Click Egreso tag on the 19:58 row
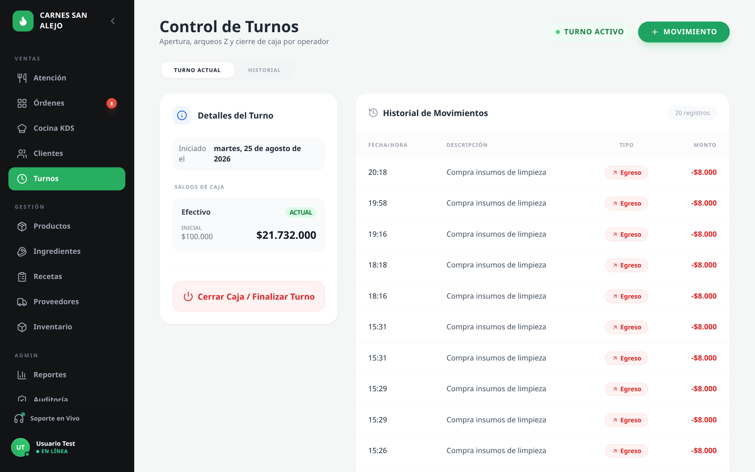This screenshot has width=755, height=472. (626, 203)
